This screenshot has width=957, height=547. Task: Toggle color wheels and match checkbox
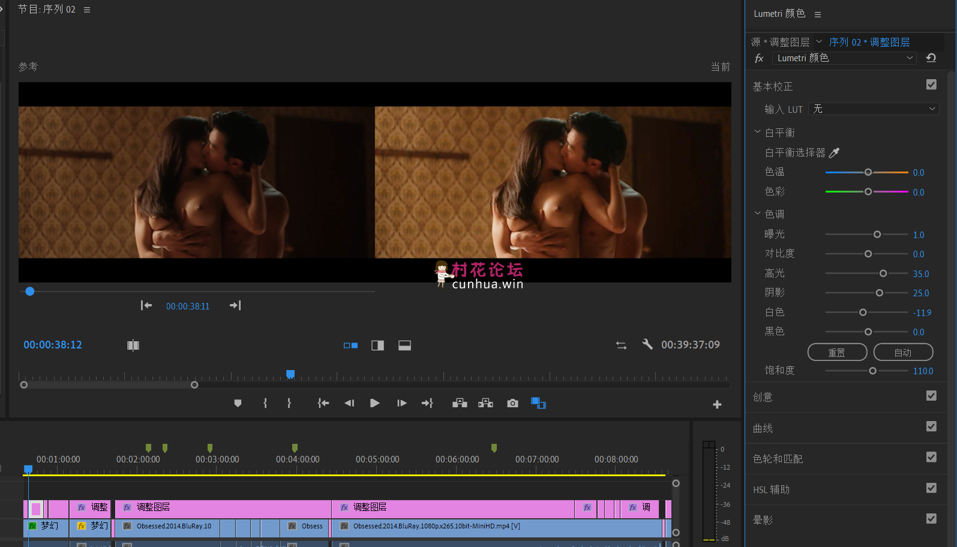tap(931, 458)
